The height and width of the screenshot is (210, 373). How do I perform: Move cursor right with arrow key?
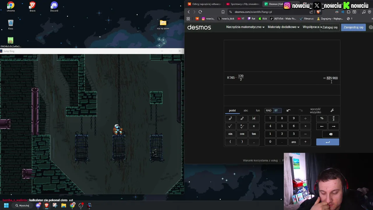pyautogui.click(x=334, y=126)
